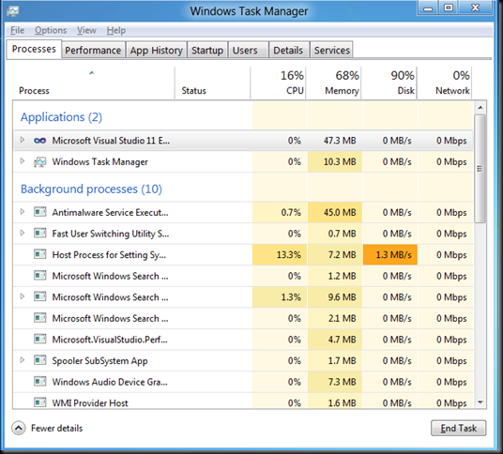Click the scrollbar up arrow
Viewport: 503px width, 454px height.
click(480, 108)
